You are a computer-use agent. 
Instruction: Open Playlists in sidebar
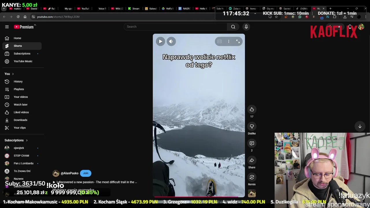22,89
